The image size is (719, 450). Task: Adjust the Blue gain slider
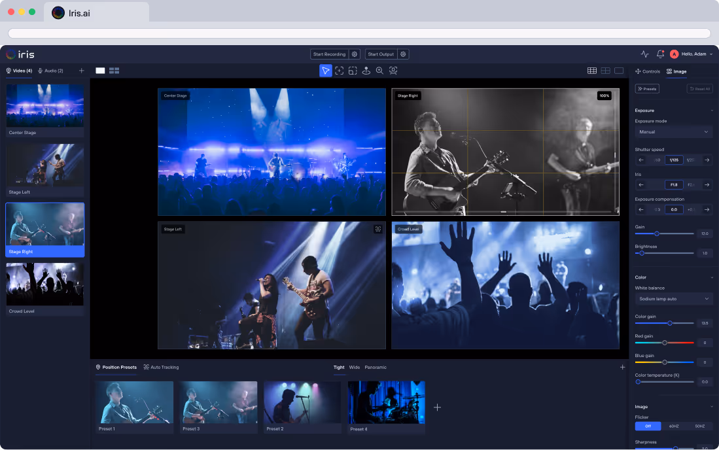(x=664, y=362)
